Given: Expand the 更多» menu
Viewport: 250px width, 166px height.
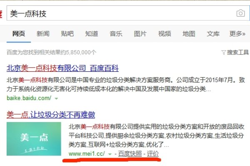Looking at the screenshot, I should pyautogui.click(x=237, y=34).
